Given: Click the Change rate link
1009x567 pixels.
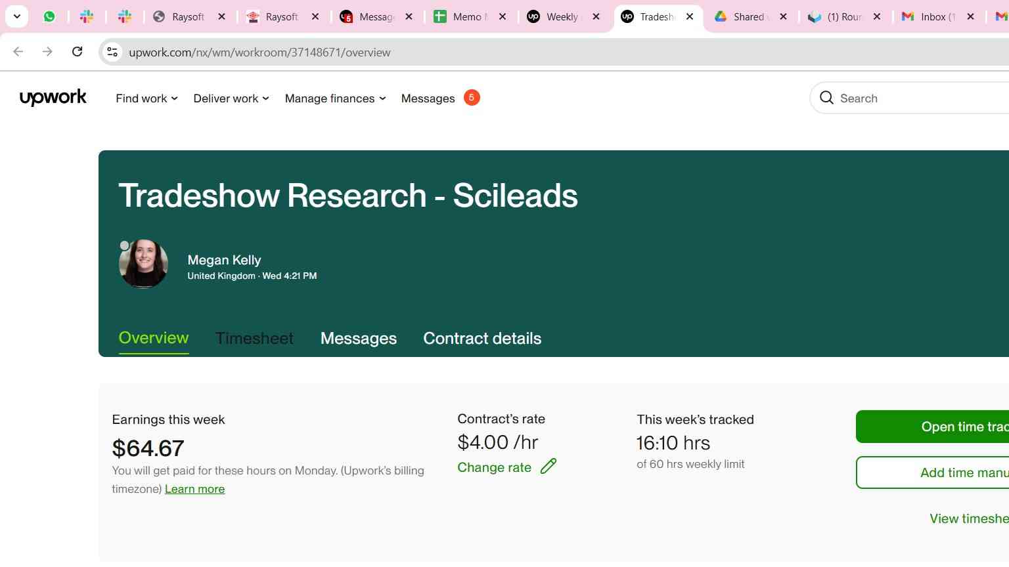Looking at the screenshot, I should point(494,467).
